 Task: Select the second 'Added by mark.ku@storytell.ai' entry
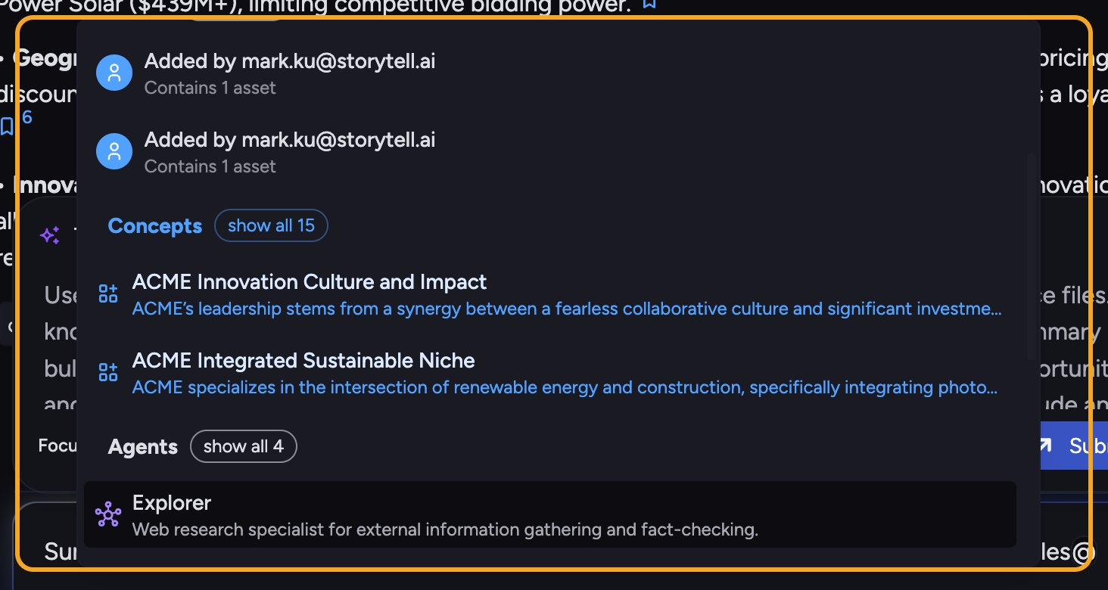click(549, 152)
